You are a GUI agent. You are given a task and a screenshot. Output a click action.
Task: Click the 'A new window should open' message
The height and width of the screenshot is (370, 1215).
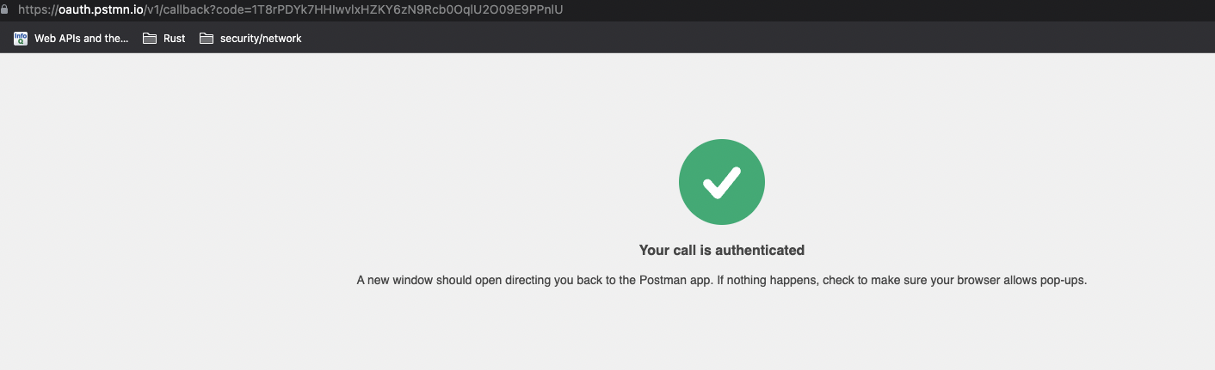(722, 281)
